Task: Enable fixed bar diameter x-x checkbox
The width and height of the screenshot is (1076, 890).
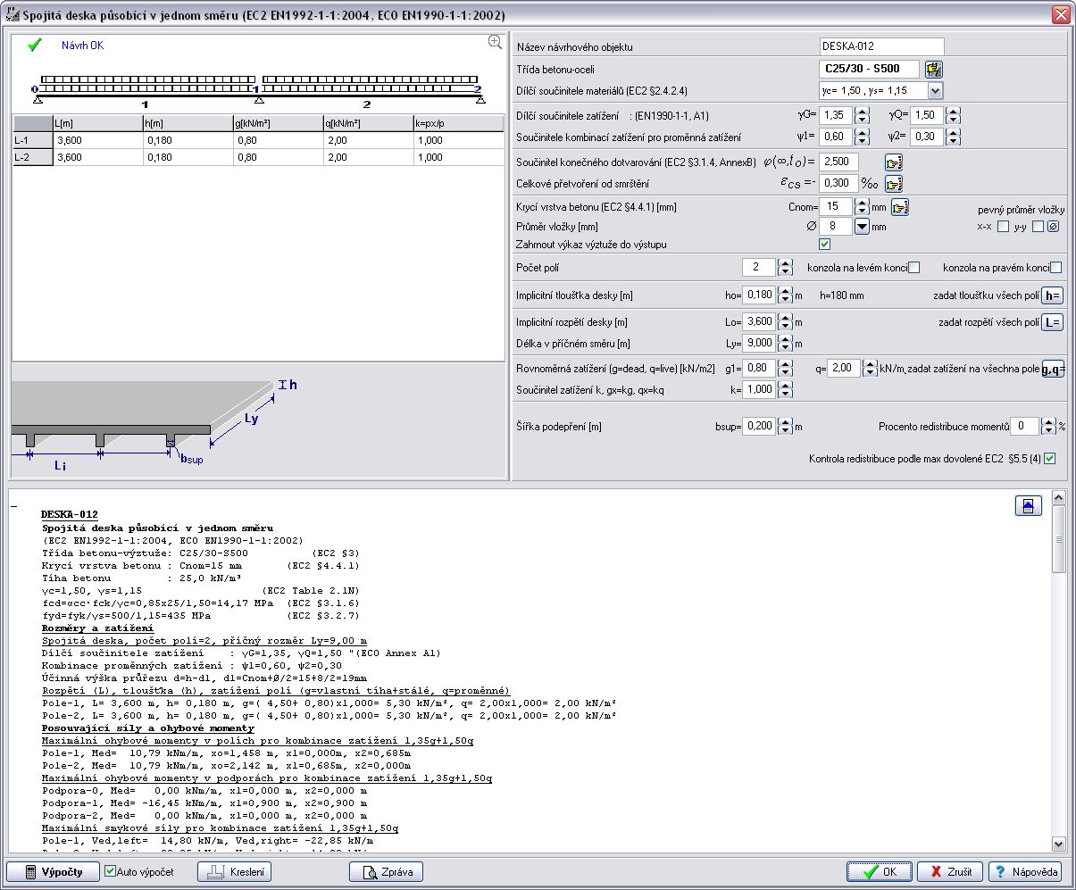Action: pos(1004,227)
